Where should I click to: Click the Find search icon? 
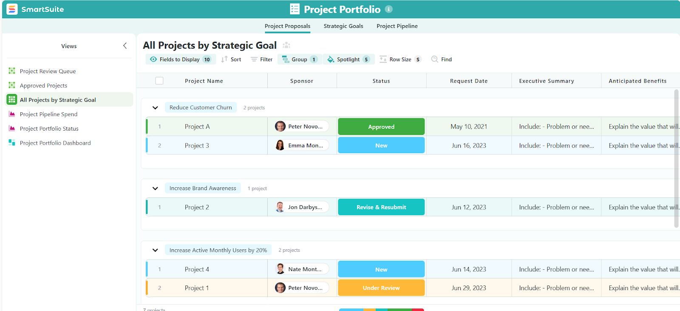pyautogui.click(x=434, y=59)
